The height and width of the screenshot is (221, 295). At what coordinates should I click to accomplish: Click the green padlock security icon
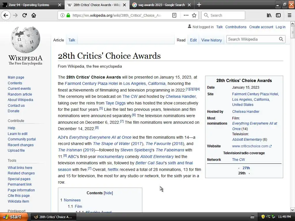tap(68, 16)
